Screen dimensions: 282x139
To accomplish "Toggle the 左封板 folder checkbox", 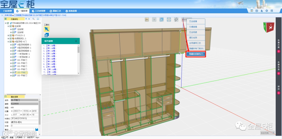I will click(x=11, y=26).
